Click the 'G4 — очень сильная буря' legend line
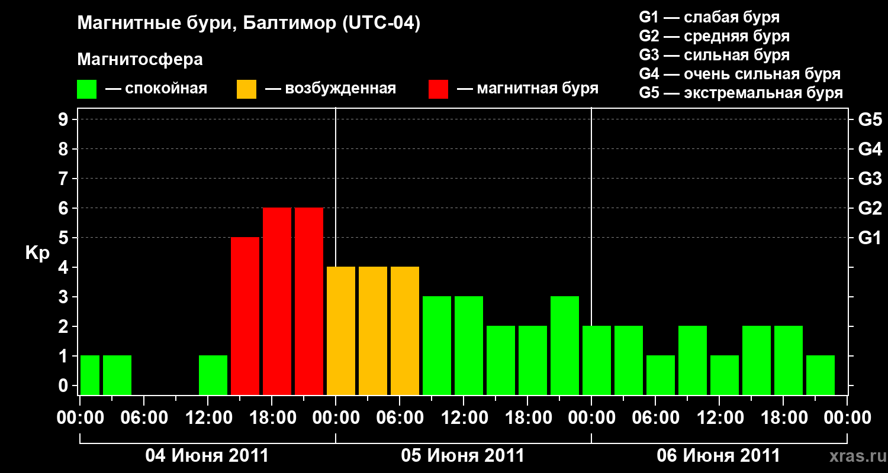The image size is (888, 473). [740, 74]
